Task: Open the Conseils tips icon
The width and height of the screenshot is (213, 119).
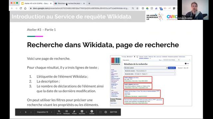Action: point(92,112)
